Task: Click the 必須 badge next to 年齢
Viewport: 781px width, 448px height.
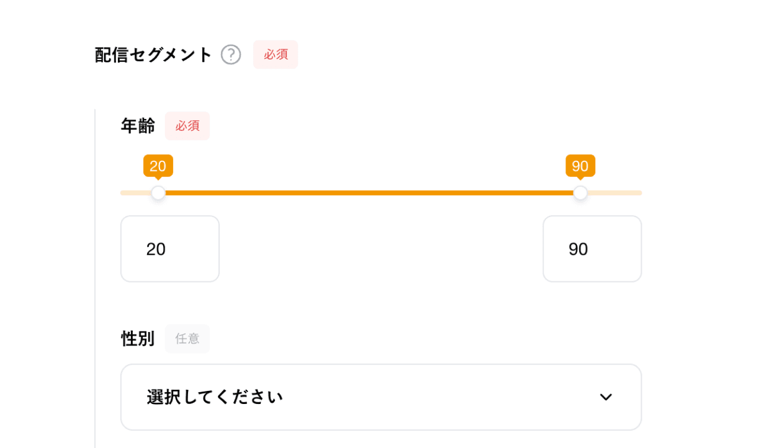Action: 187,126
